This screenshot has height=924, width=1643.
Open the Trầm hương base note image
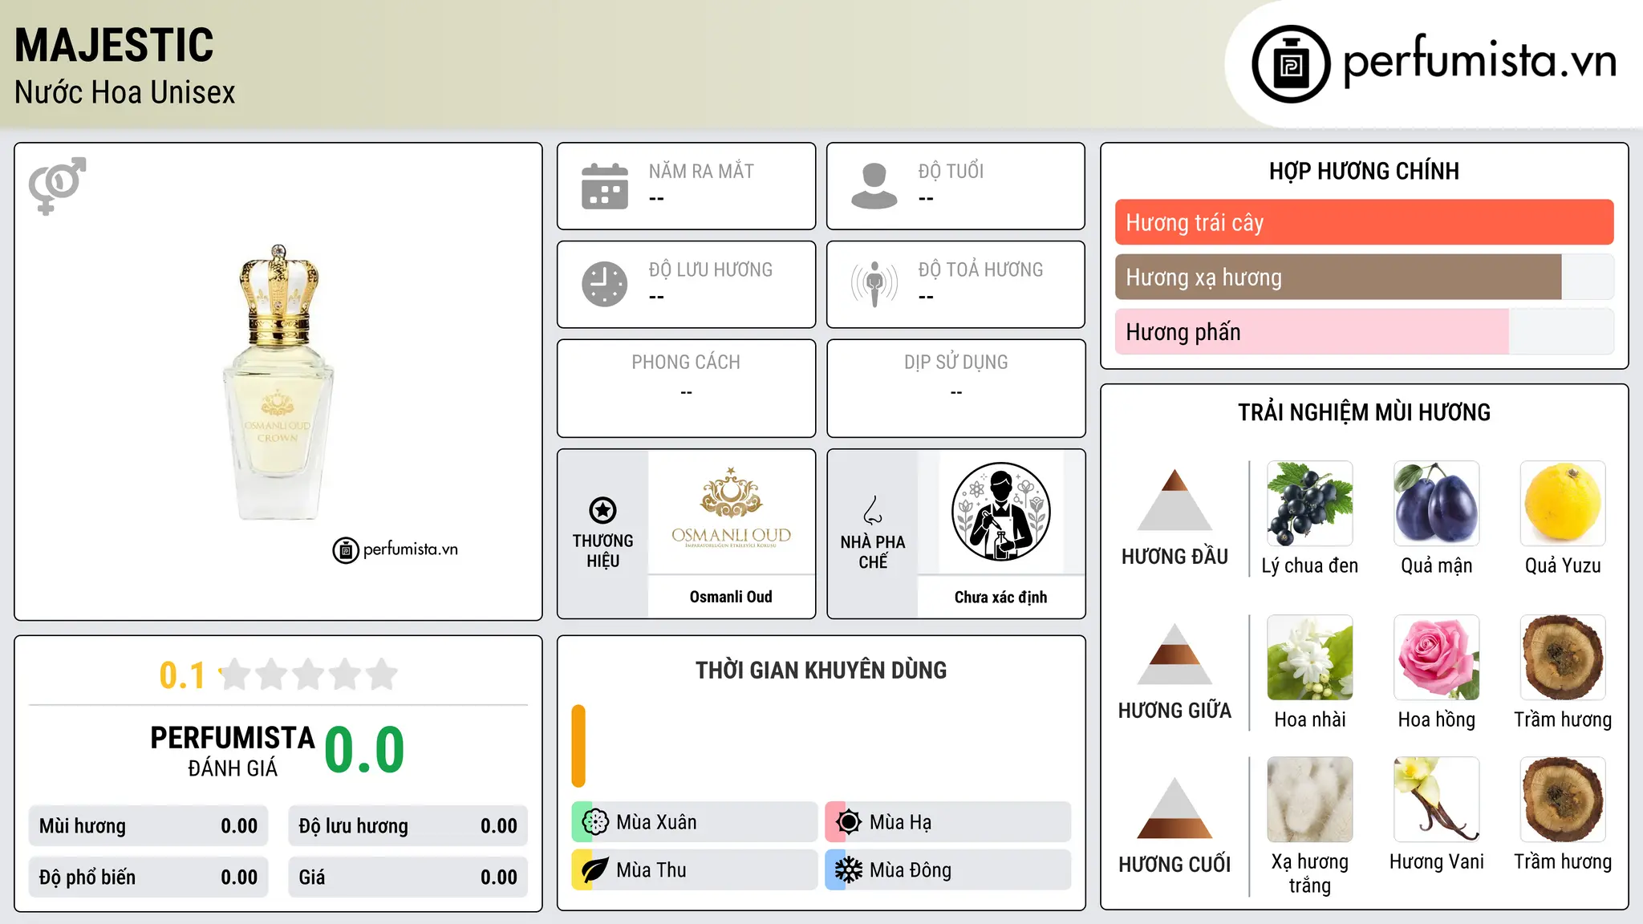click(x=1563, y=800)
